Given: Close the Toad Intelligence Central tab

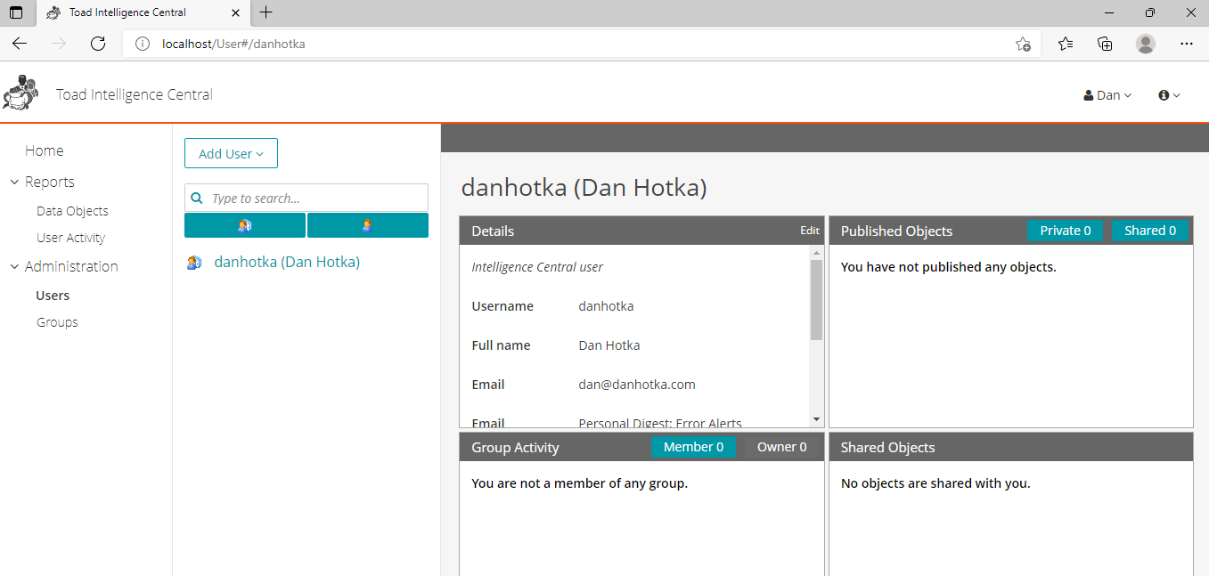Looking at the screenshot, I should click(x=235, y=12).
